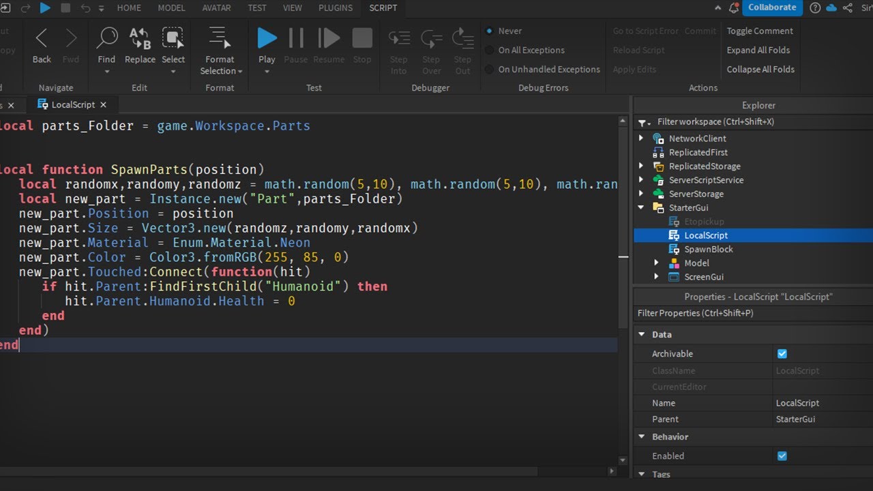Click Collapse All Folds action
This screenshot has height=491, width=873.
click(760, 69)
